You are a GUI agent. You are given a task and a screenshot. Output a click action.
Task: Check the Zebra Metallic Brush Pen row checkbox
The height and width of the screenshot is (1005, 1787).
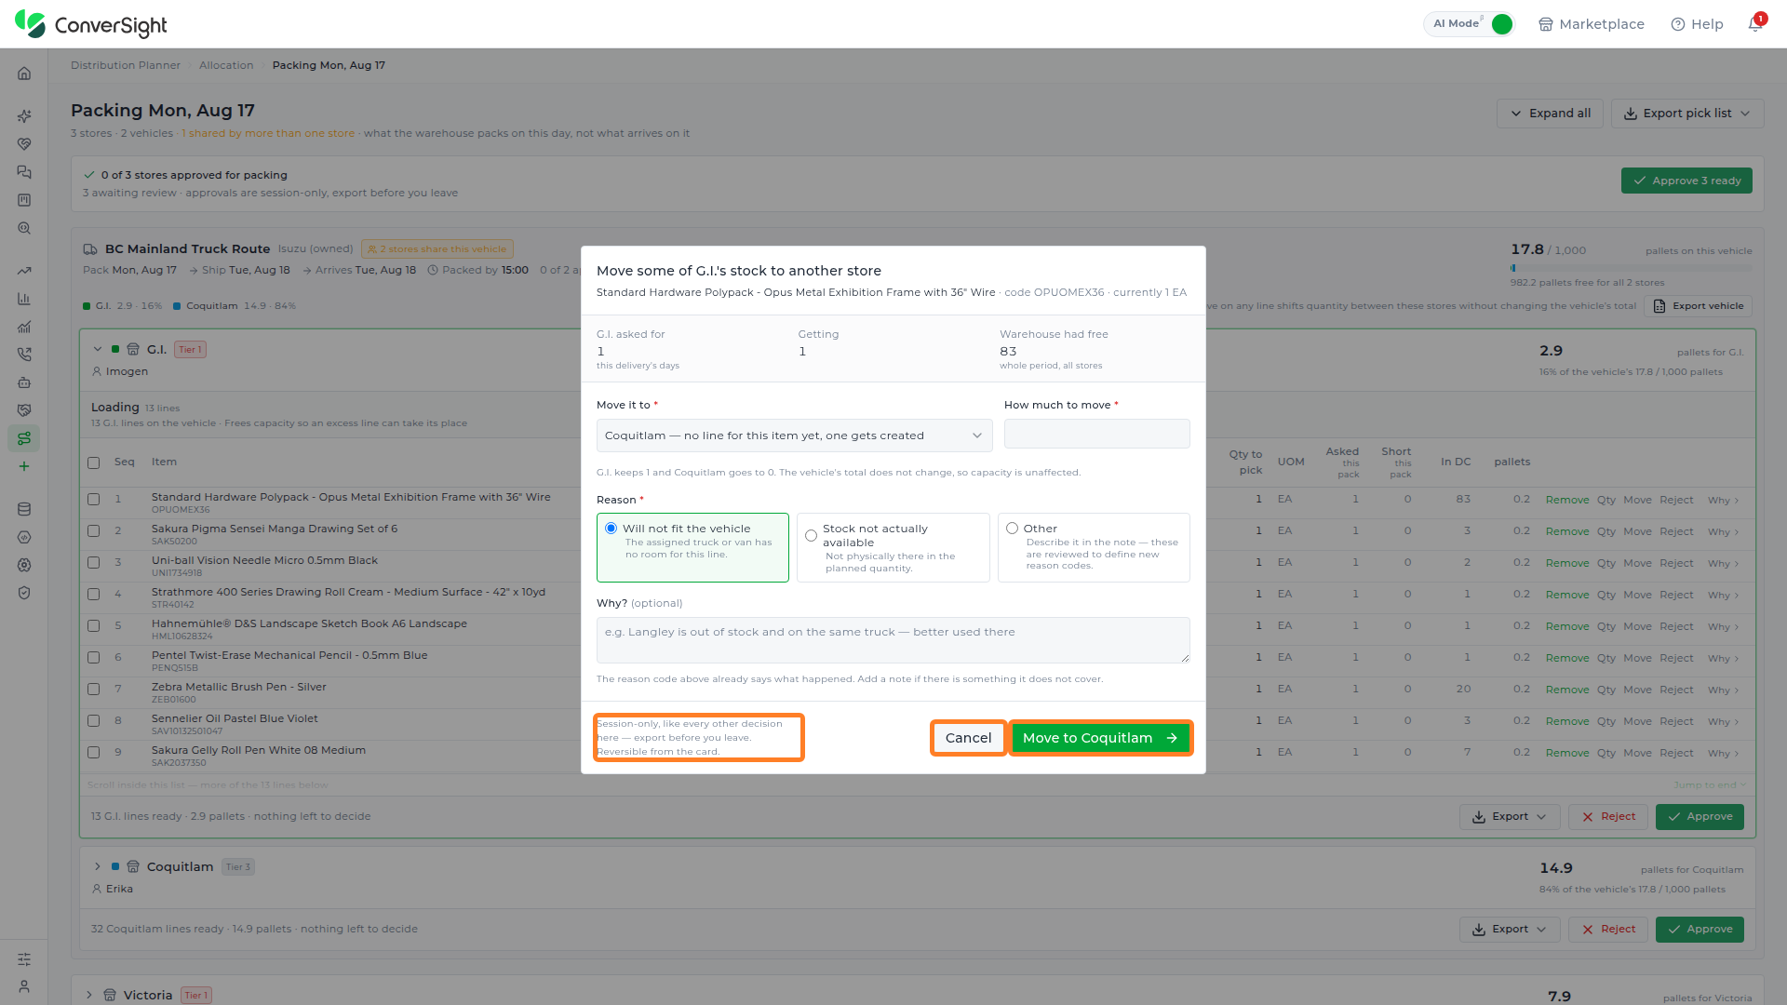[x=93, y=690]
